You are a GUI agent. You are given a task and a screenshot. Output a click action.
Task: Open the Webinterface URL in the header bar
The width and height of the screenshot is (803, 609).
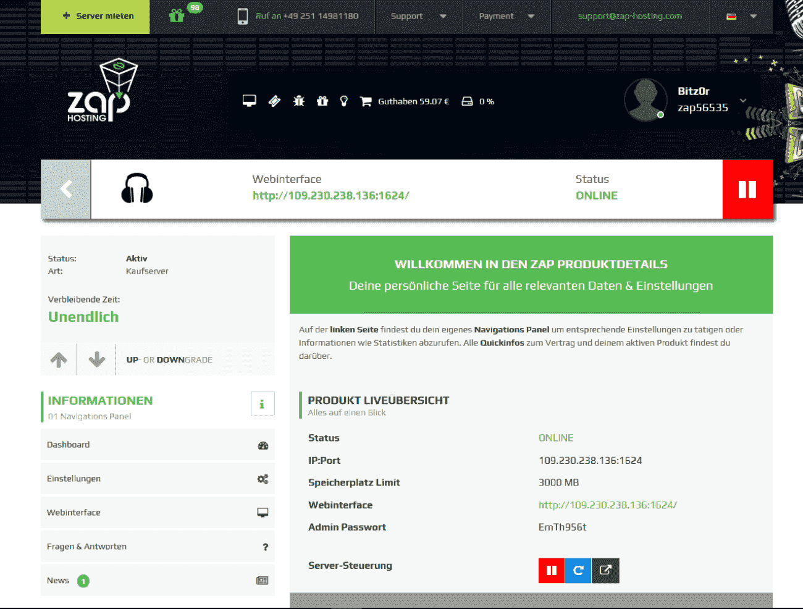330,195
